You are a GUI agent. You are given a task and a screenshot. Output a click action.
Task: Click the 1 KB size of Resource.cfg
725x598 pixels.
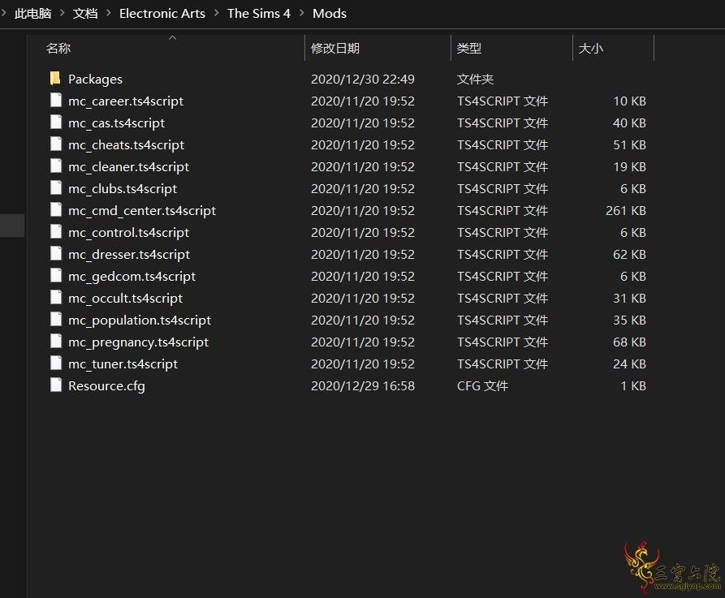tap(633, 386)
